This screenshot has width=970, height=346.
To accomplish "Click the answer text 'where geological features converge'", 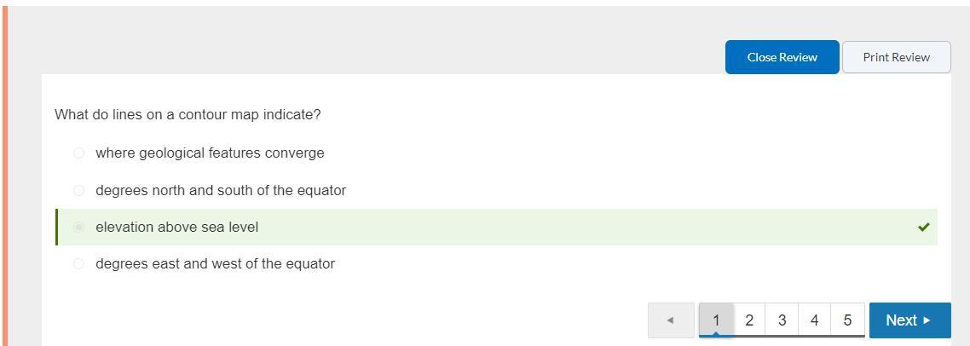I will pyautogui.click(x=210, y=153).
